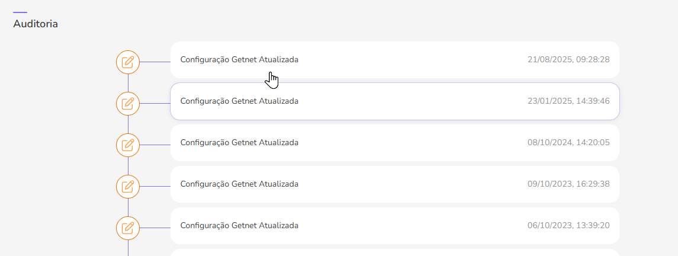
Task: Click the edit icon for the 09/10/2023 entry
Action: click(x=128, y=186)
